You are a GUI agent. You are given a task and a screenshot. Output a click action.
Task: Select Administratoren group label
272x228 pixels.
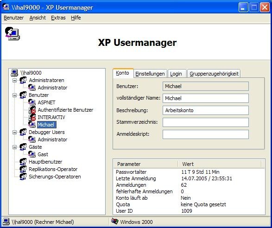46,80
